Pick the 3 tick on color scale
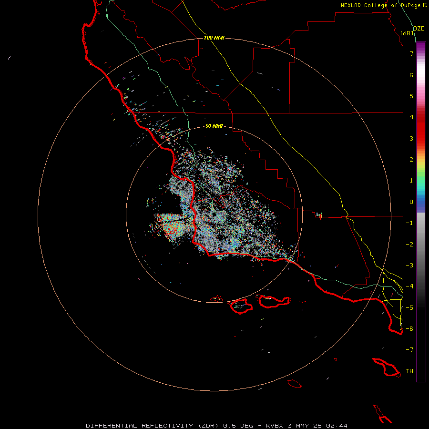The height and width of the screenshot is (429, 429). [x=411, y=138]
